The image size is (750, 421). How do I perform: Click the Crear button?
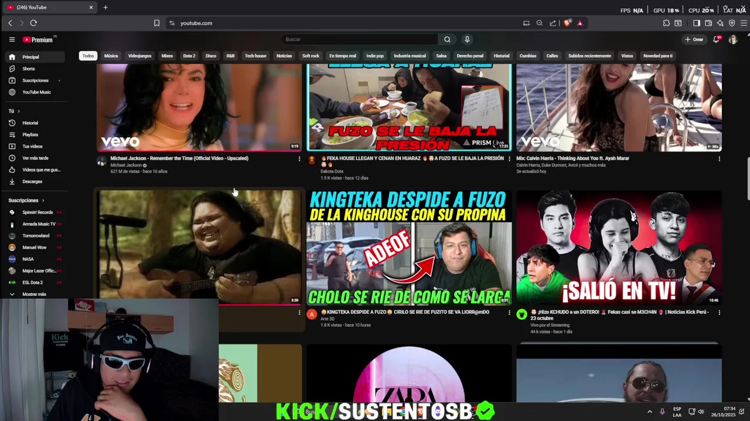click(694, 39)
